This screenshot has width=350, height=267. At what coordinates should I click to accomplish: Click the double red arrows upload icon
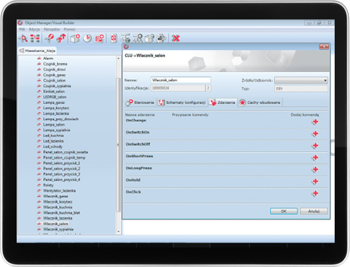click(61, 39)
